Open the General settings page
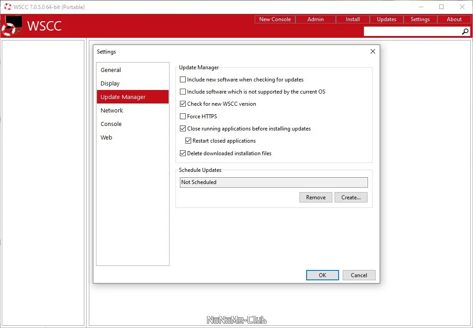473x328 pixels. pyautogui.click(x=133, y=70)
